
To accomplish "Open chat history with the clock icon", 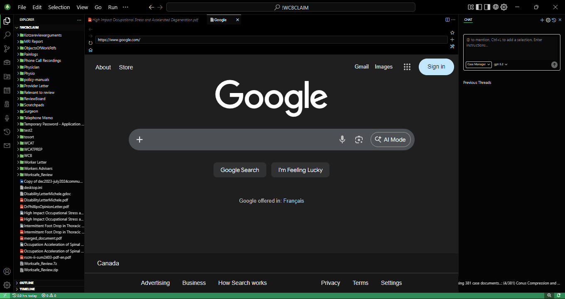I will 554,20.
